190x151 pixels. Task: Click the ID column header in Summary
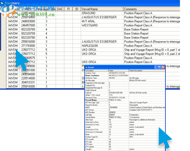pyautogui.click(x=77, y=9)
